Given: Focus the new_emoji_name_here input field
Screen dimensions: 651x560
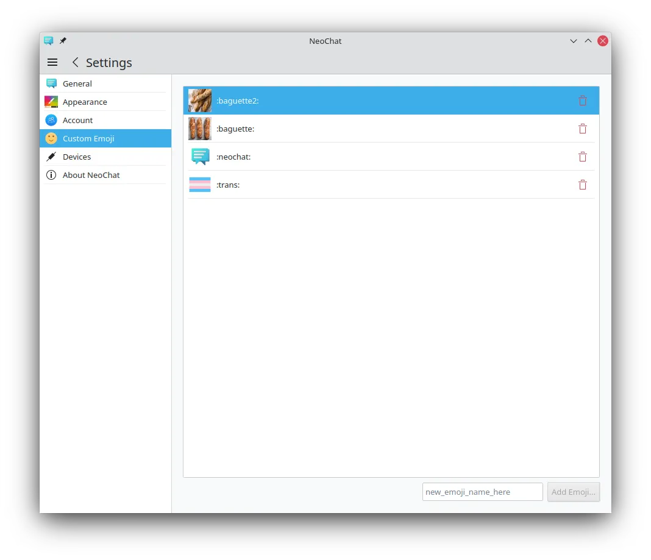Looking at the screenshot, I should click(482, 492).
